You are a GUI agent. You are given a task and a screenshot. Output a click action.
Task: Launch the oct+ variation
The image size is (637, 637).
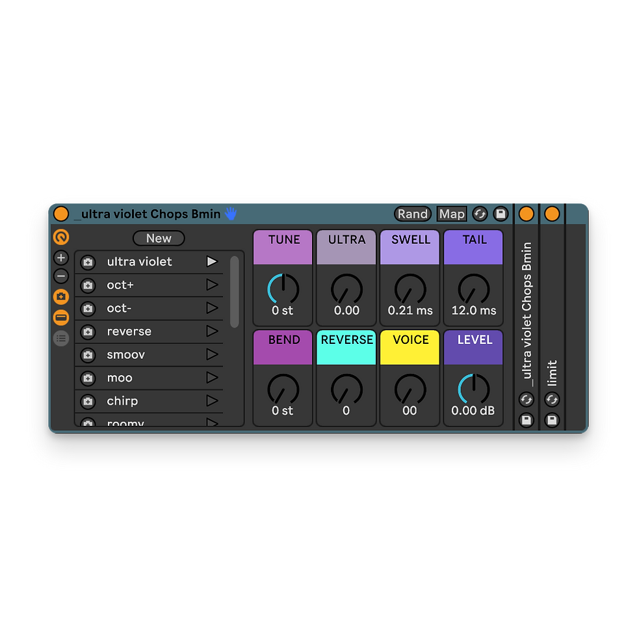[212, 285]
